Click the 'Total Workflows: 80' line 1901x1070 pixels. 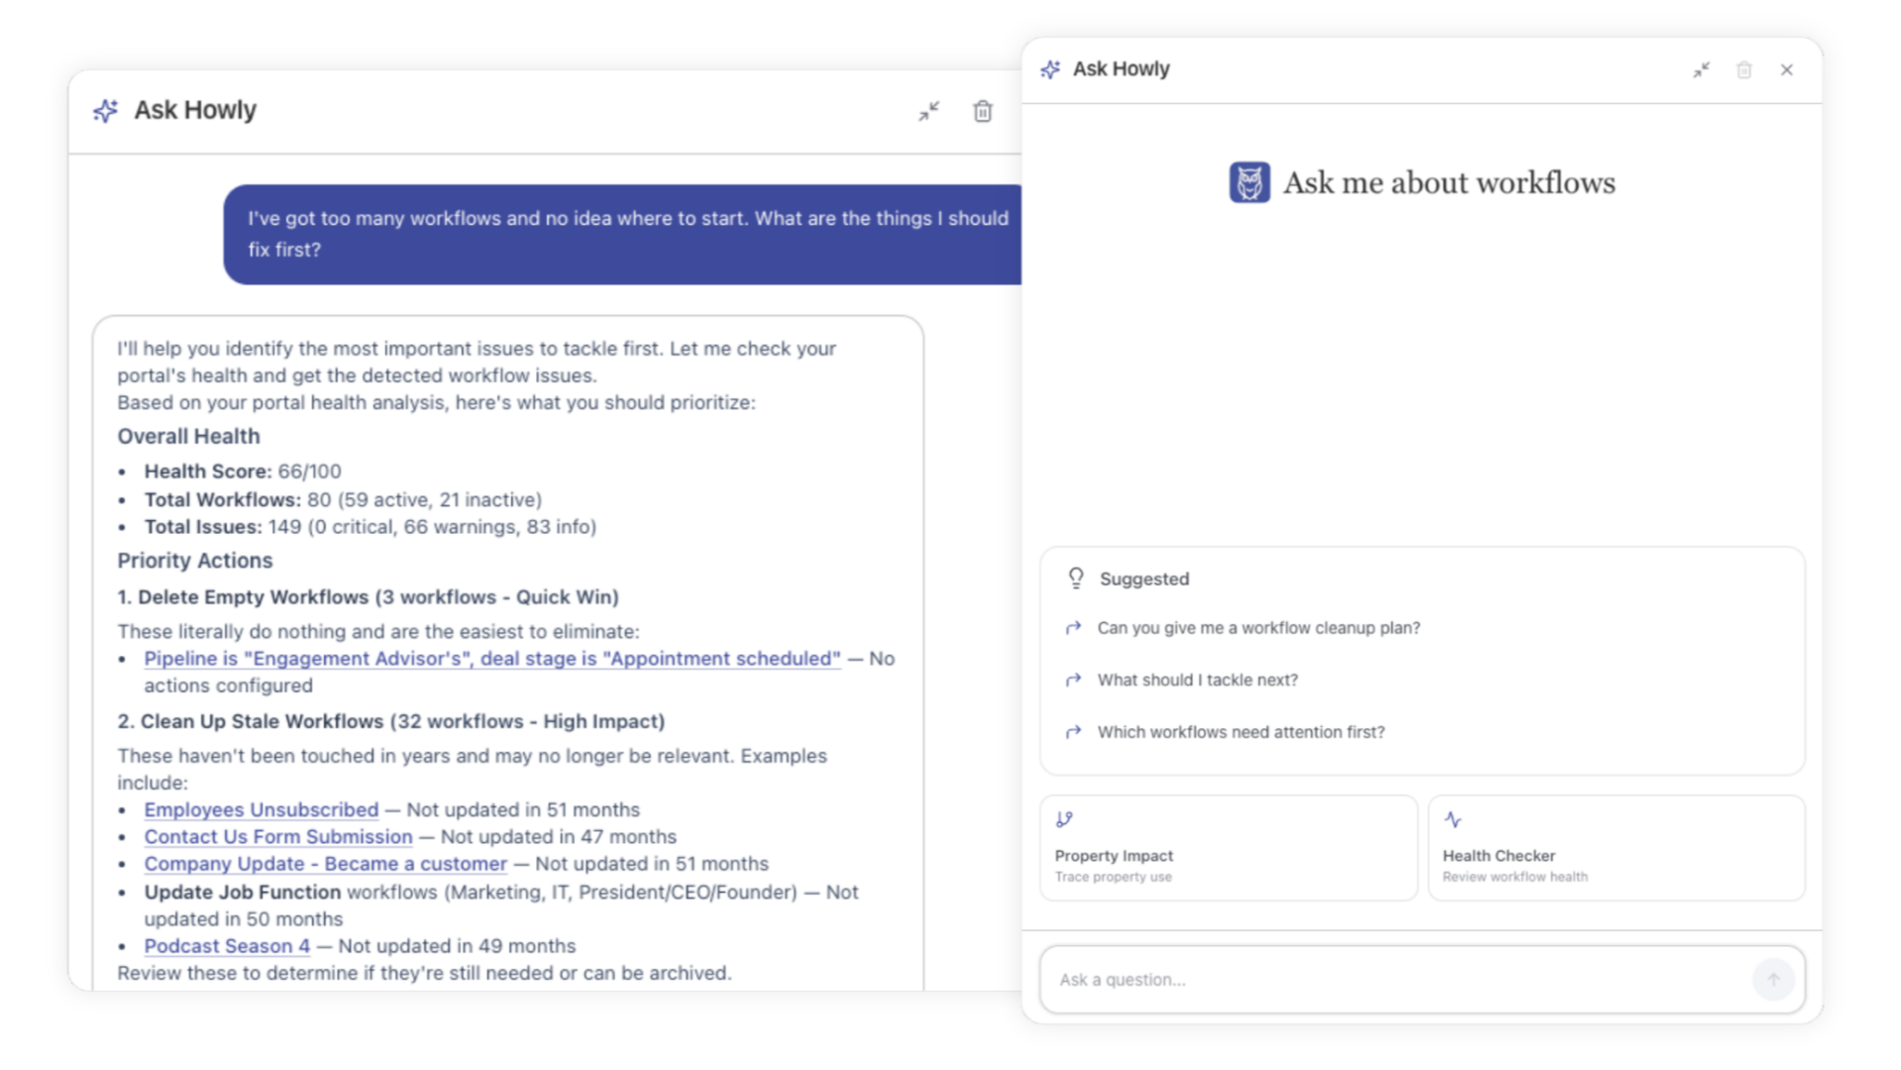coord(343,499)
